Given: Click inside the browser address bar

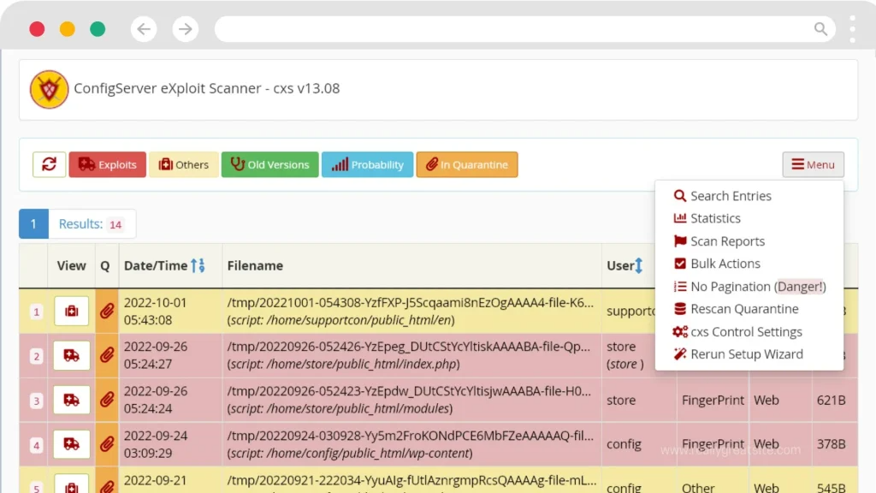Looking at the screenshot, I should pyautogui.click(x=513, y=28).
